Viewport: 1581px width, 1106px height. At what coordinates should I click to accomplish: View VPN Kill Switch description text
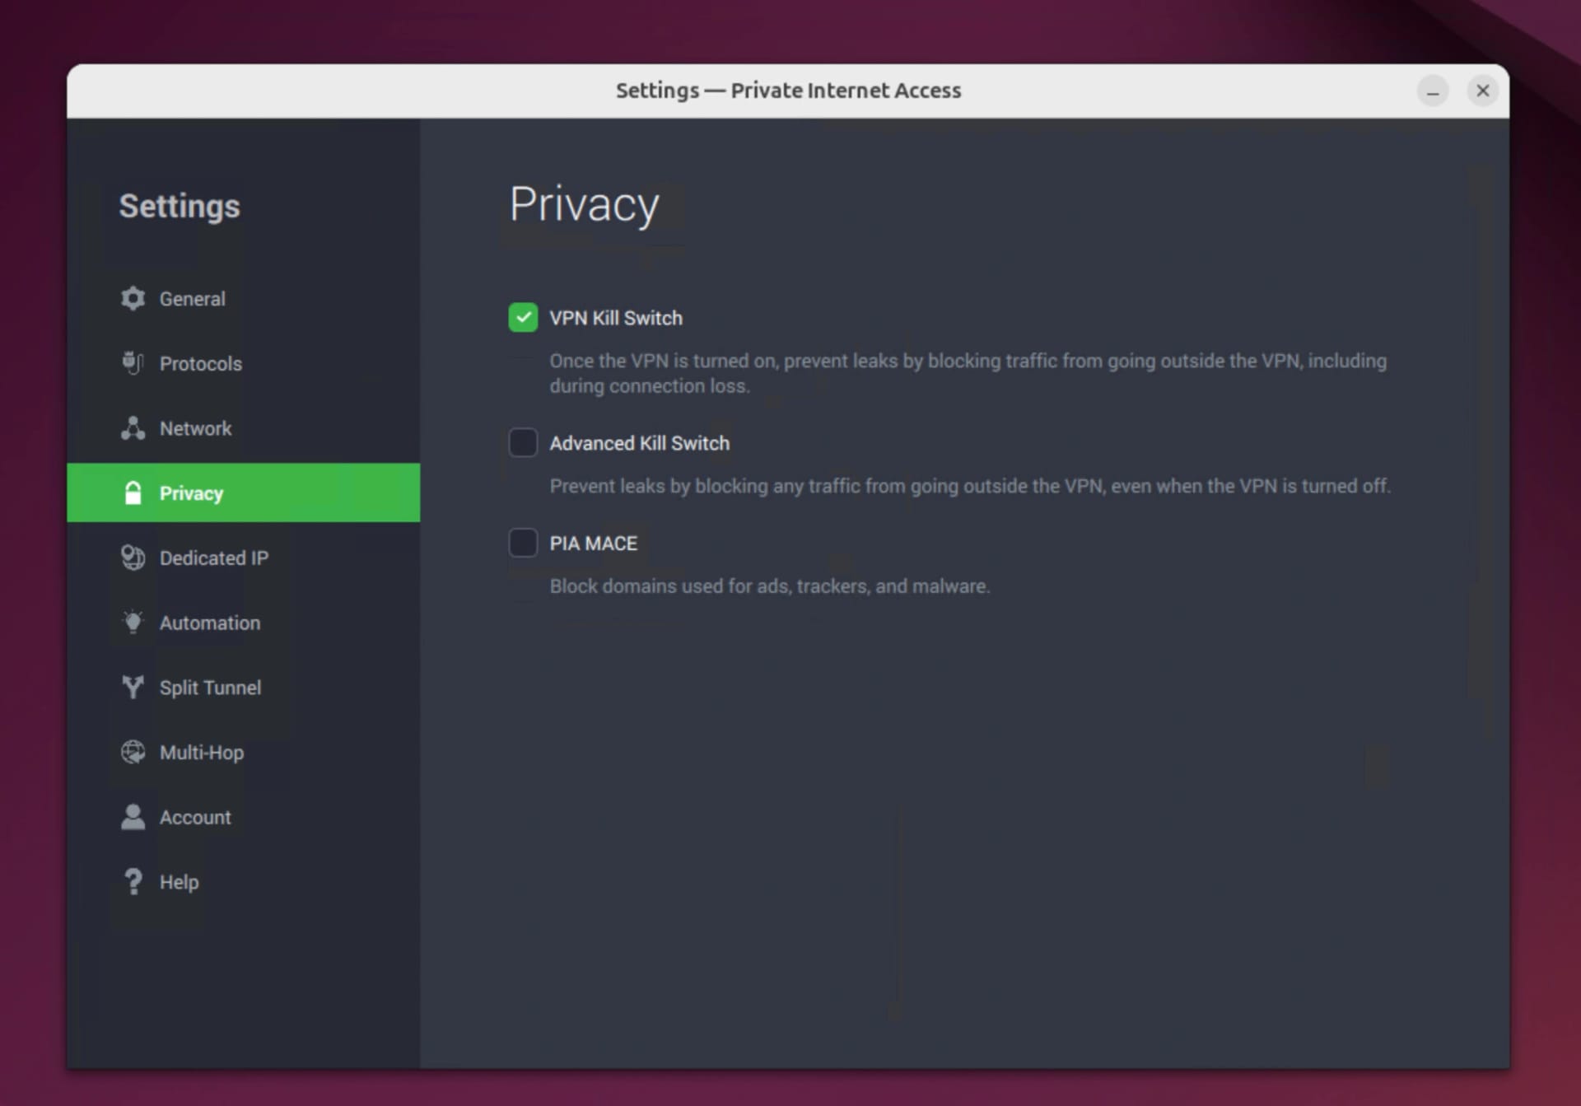tap(967, 372)
